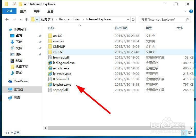
Task: Click Internet Explorer breadcrumb segment
Action: tap(99, 19)
